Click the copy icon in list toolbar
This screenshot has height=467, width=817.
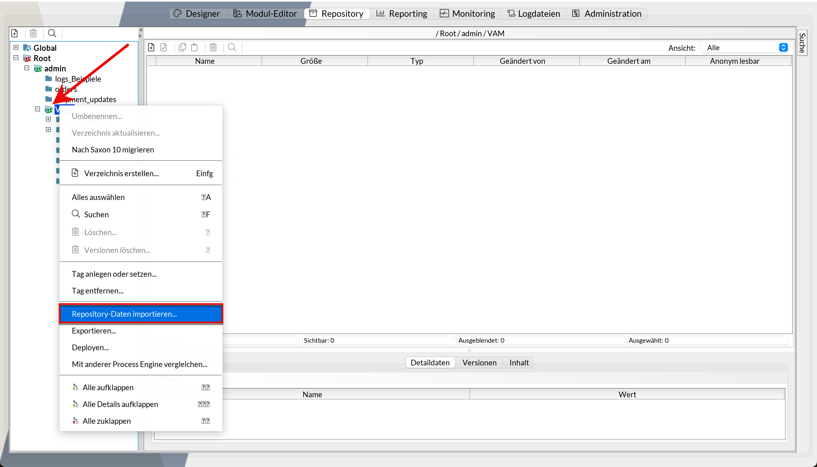(x=182, y=48)
